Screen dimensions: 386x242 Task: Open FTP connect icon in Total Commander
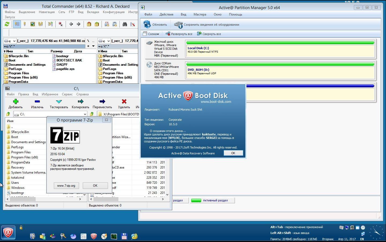pos(107,24)
